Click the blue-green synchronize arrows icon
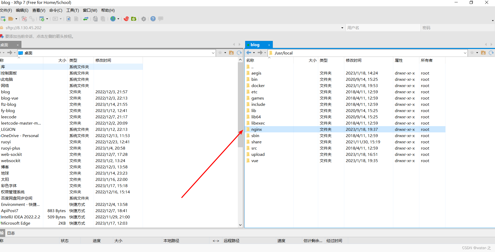 (x=86, y=19)
